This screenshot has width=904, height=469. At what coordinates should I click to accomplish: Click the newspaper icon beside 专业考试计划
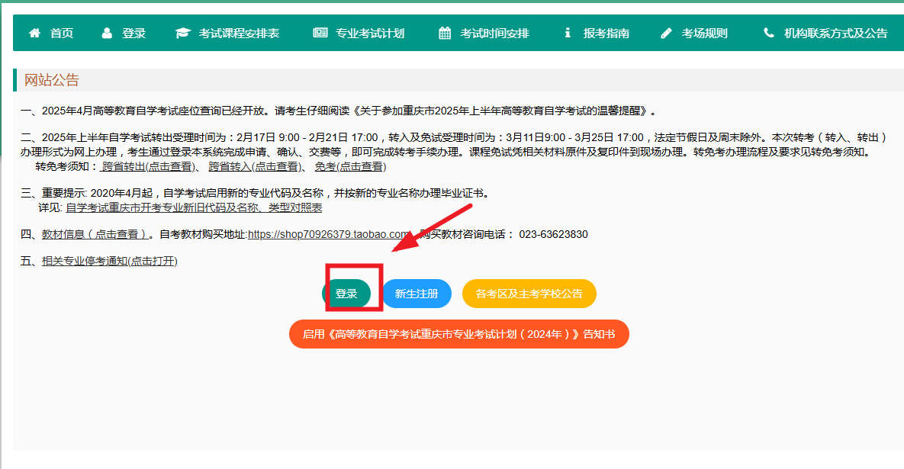[320, 33]
